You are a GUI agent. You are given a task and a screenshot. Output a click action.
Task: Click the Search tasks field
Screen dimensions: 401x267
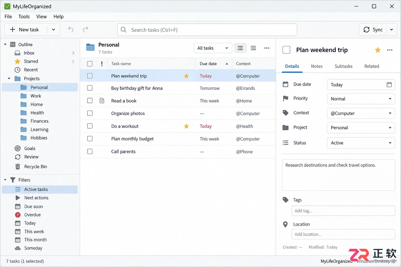click(x=207, y=30)
